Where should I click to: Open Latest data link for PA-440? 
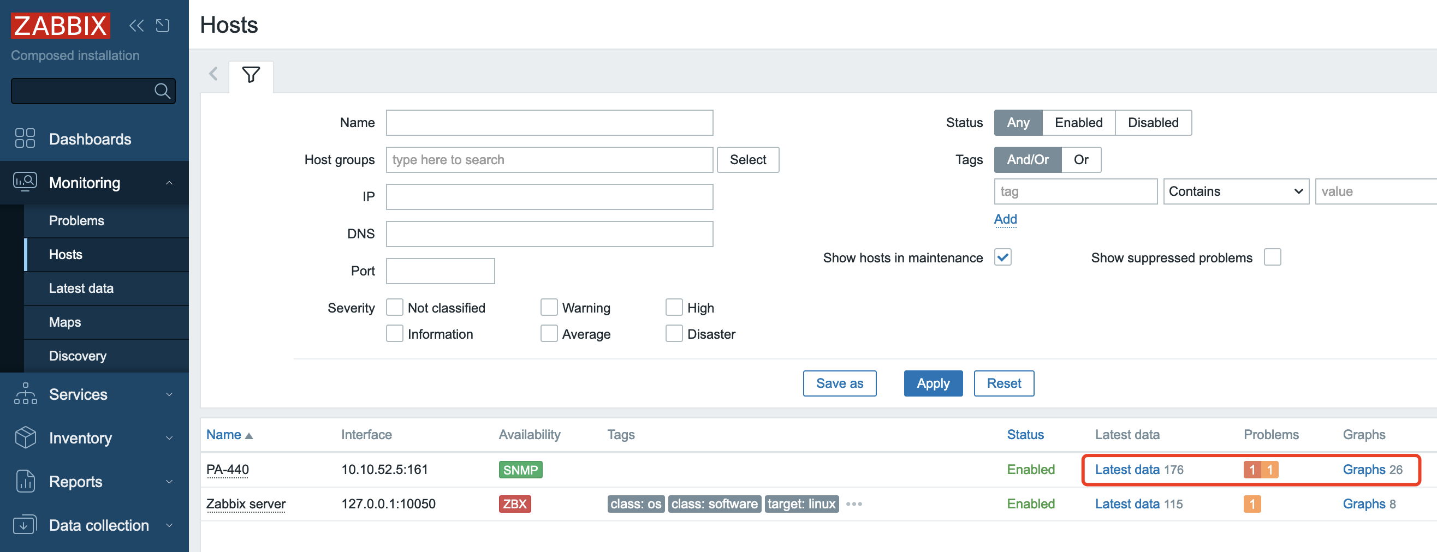[x=1127, y=470]
